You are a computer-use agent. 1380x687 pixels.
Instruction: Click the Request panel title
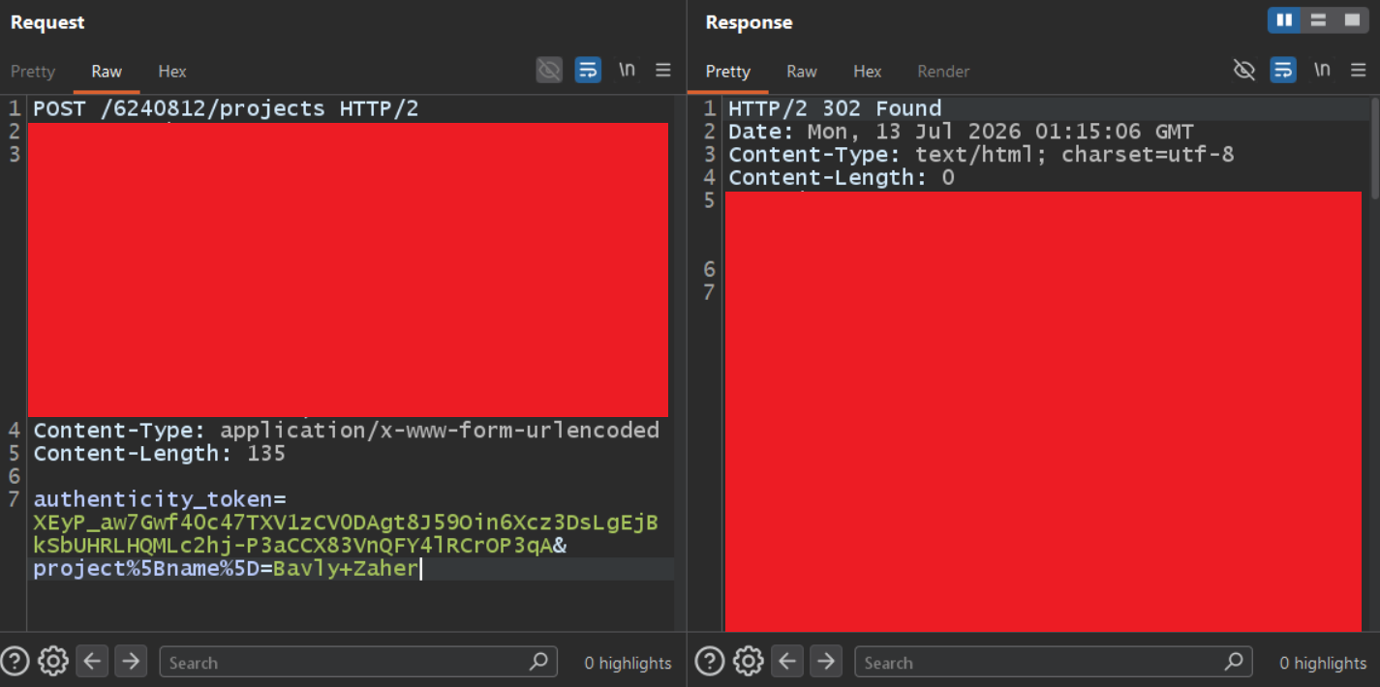pos(47,22)
